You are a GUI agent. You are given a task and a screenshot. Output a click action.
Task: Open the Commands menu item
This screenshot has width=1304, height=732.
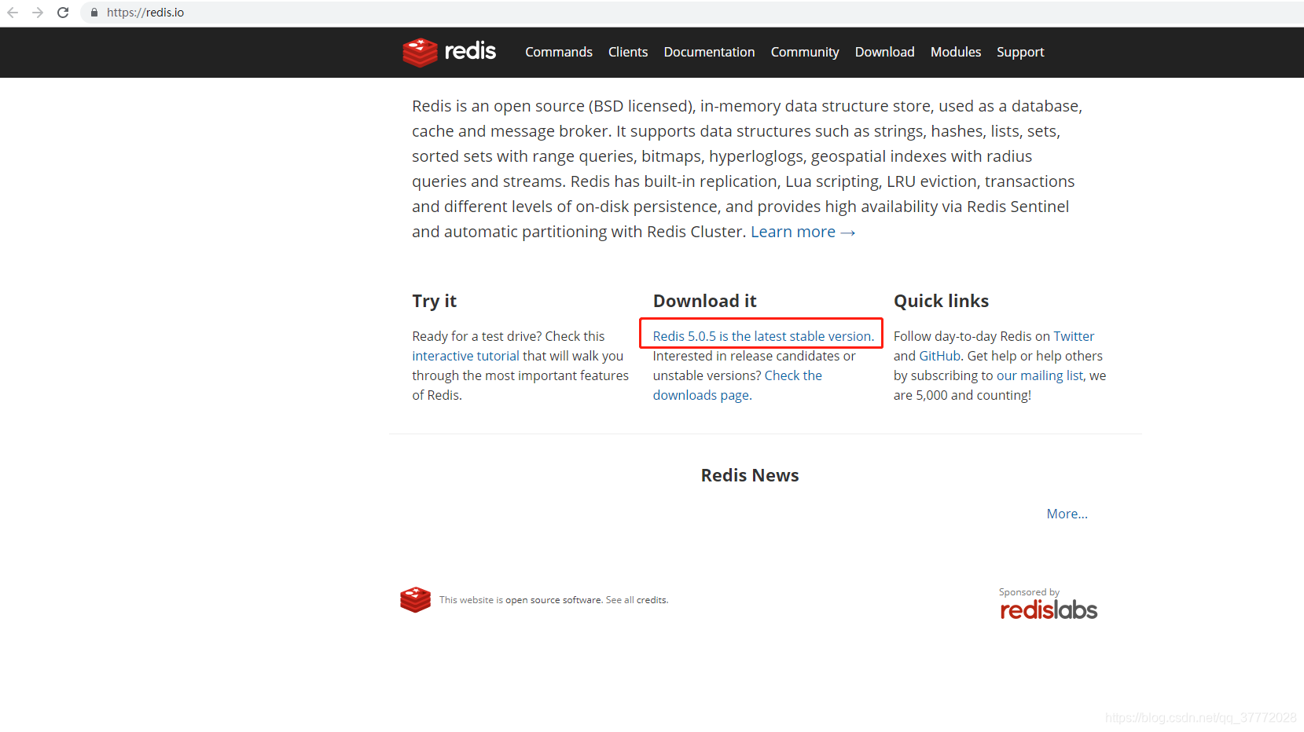(x=559, y=52)
